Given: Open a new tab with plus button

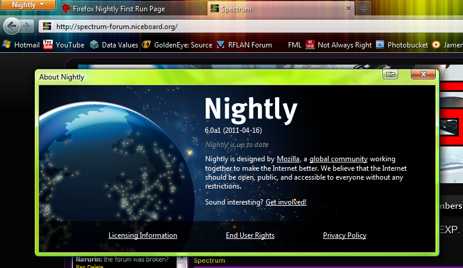Looking at the screenshot, I should click(x=363, y=8).
